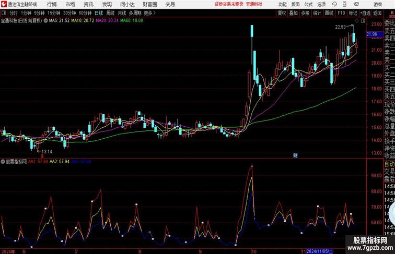Image resolution: width=395 pixels, height=254 pixels.
Task: Open the 版面 menu
Action: click(x=295, y=4)
